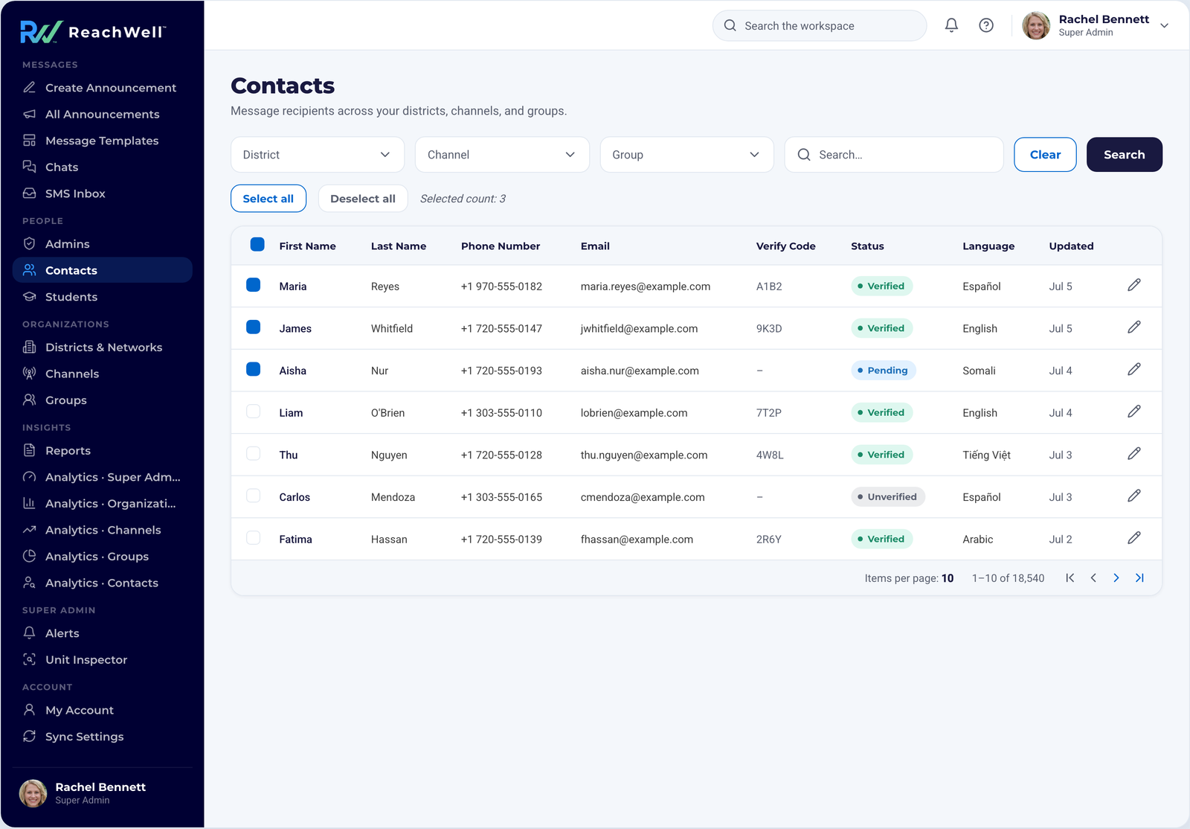Open Sync Settings in sidebar
Viewport: 1190px width, 829px height.
point(103,737)
